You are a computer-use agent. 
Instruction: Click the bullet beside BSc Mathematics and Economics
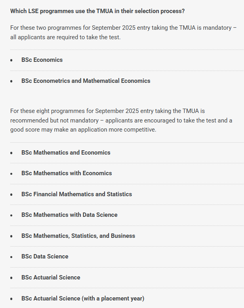click(11, 153)
